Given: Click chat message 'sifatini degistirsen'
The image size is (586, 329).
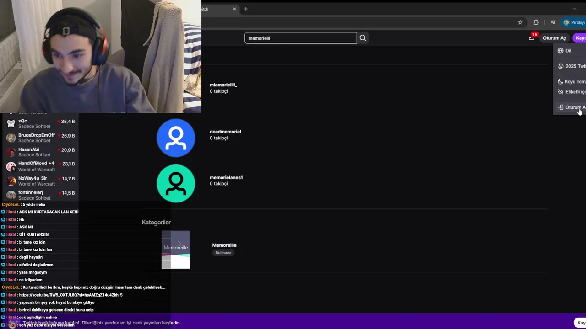Looking at the screenshot, I should coord(36,265).
